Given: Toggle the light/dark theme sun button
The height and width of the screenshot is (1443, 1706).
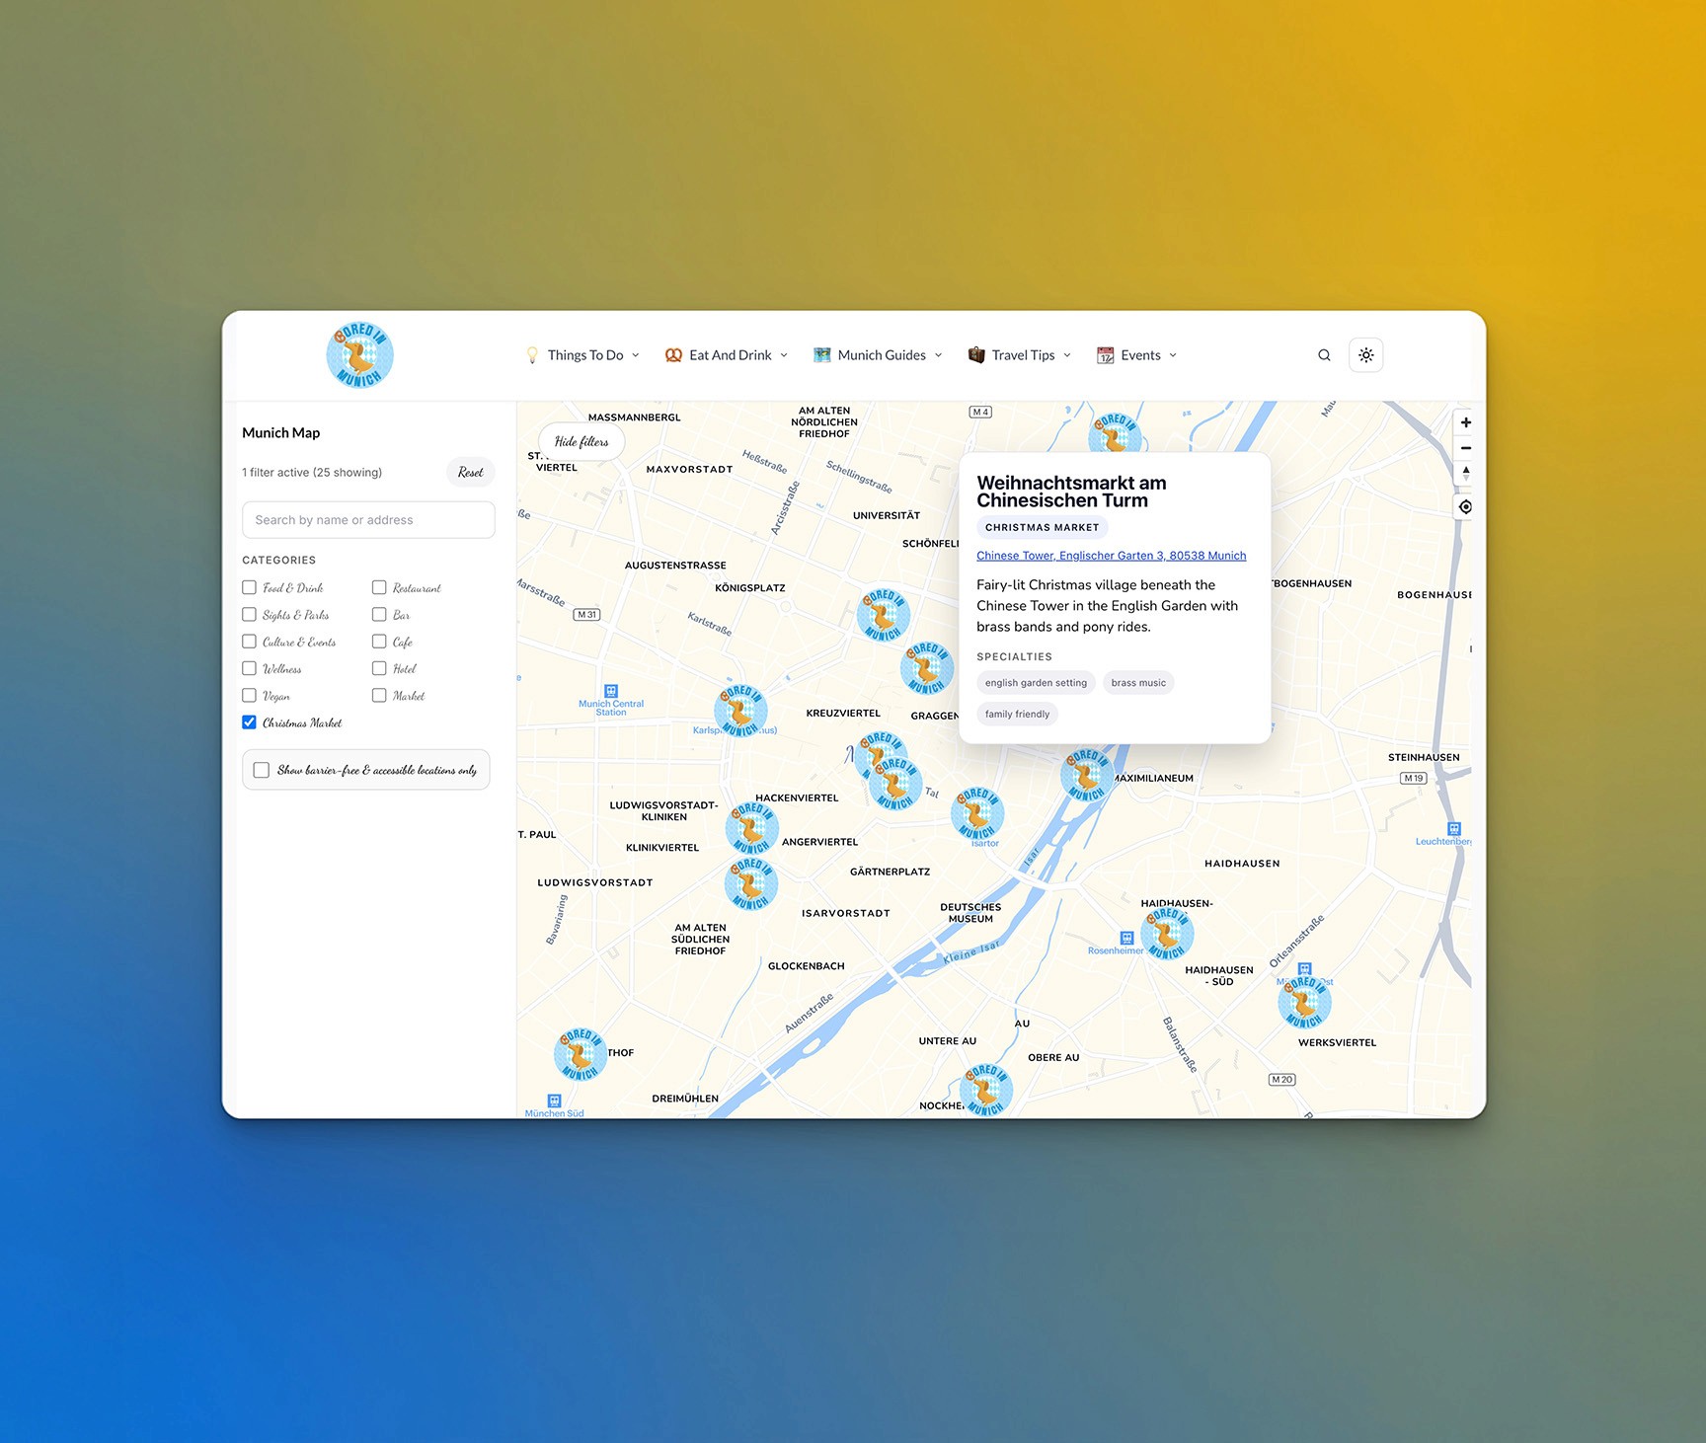Looking at the screenshot, I should [1366, 355].
